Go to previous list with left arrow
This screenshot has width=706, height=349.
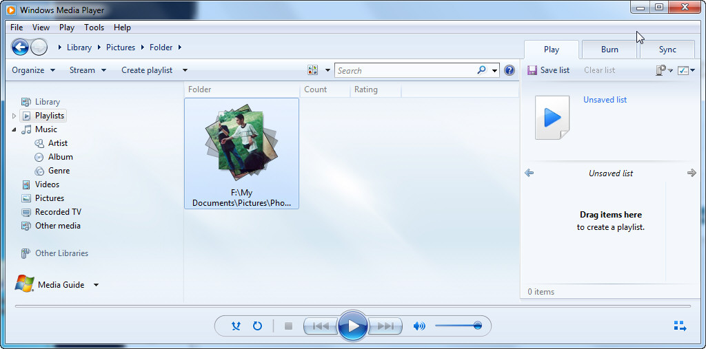click(529, 173)
